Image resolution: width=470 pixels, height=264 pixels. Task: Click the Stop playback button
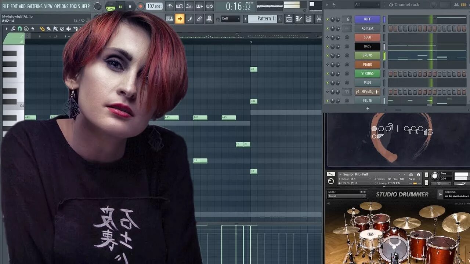coord(130,6)
